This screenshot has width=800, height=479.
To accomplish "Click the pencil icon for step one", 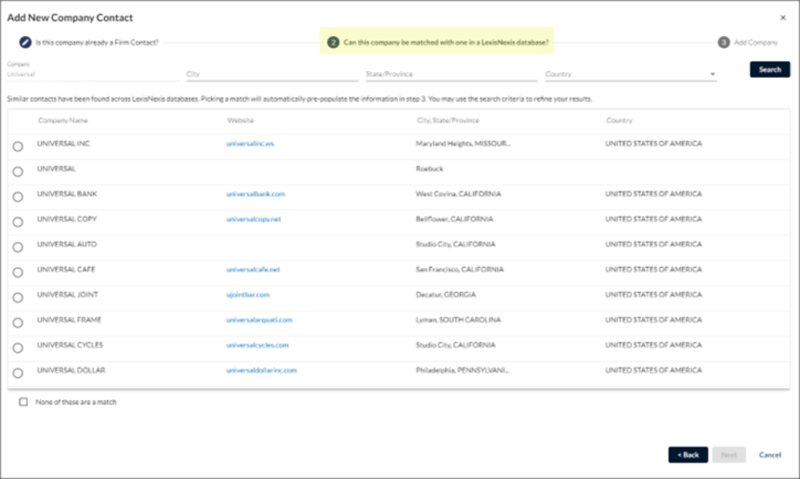I will tap(25, 43).
